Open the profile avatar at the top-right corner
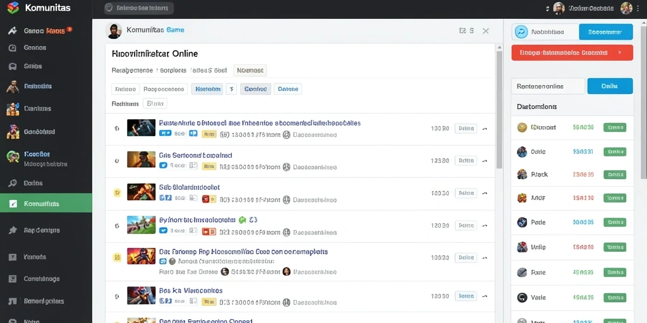Viewport: 647px width, 323px height. [x=626, y=8]
